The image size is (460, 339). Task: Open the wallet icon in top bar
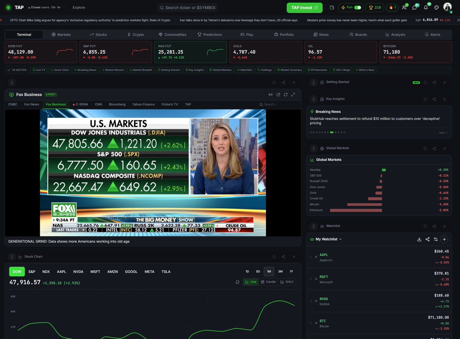point(332,7)
